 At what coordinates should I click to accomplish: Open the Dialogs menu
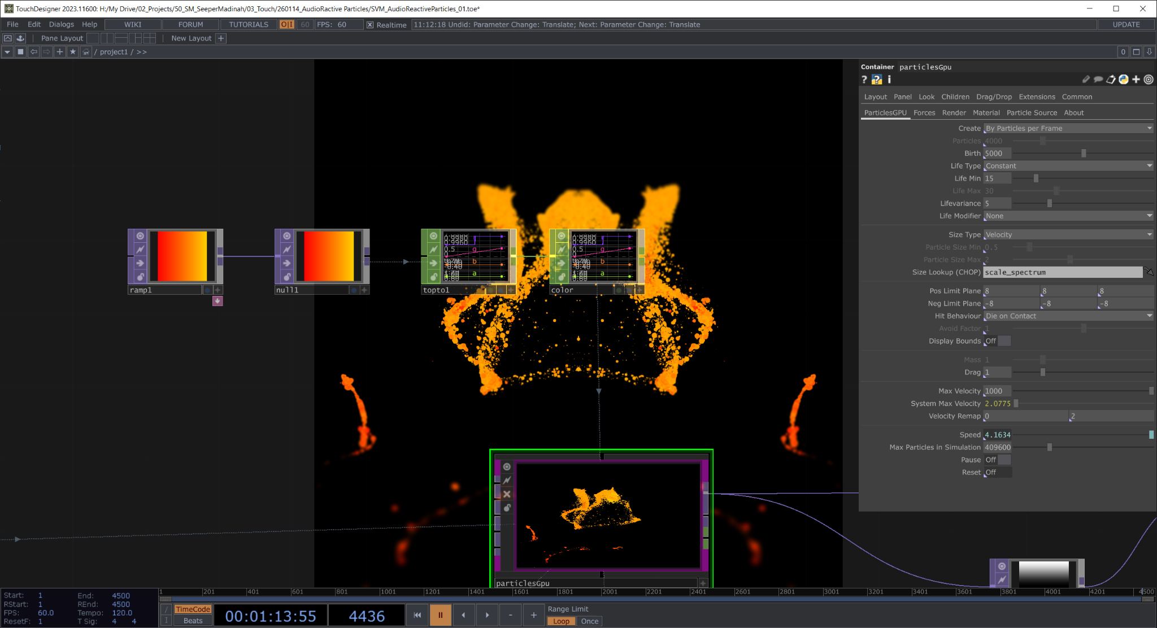61,25
